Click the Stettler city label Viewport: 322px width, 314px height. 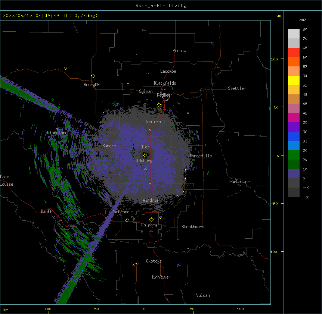point(237,88)
